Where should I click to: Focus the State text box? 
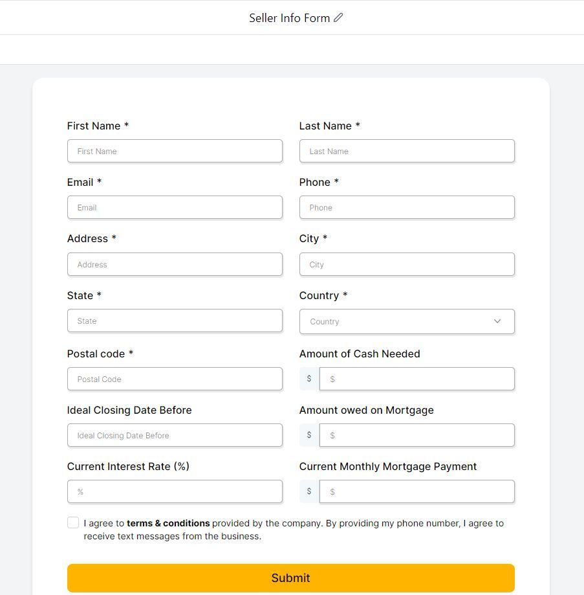tap(175, 320)
